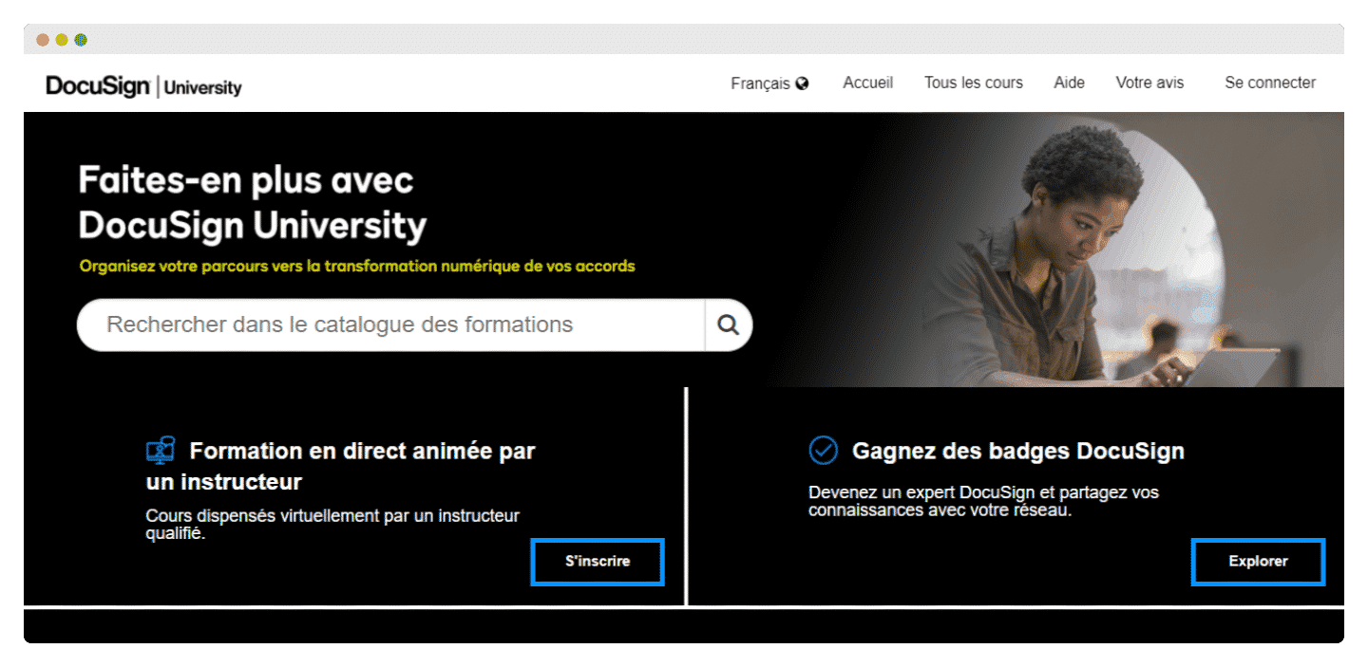Click the Explorer button
Viewport: 1368px width, 667px height.
(x=1258, y=562)
